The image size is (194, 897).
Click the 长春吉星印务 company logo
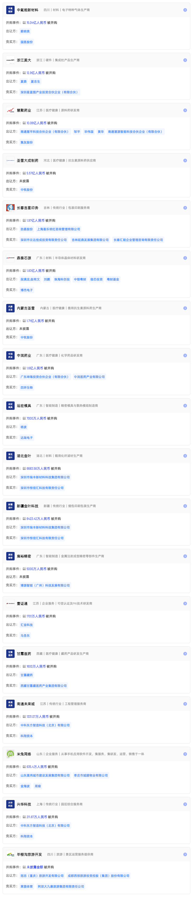(10, 208)
